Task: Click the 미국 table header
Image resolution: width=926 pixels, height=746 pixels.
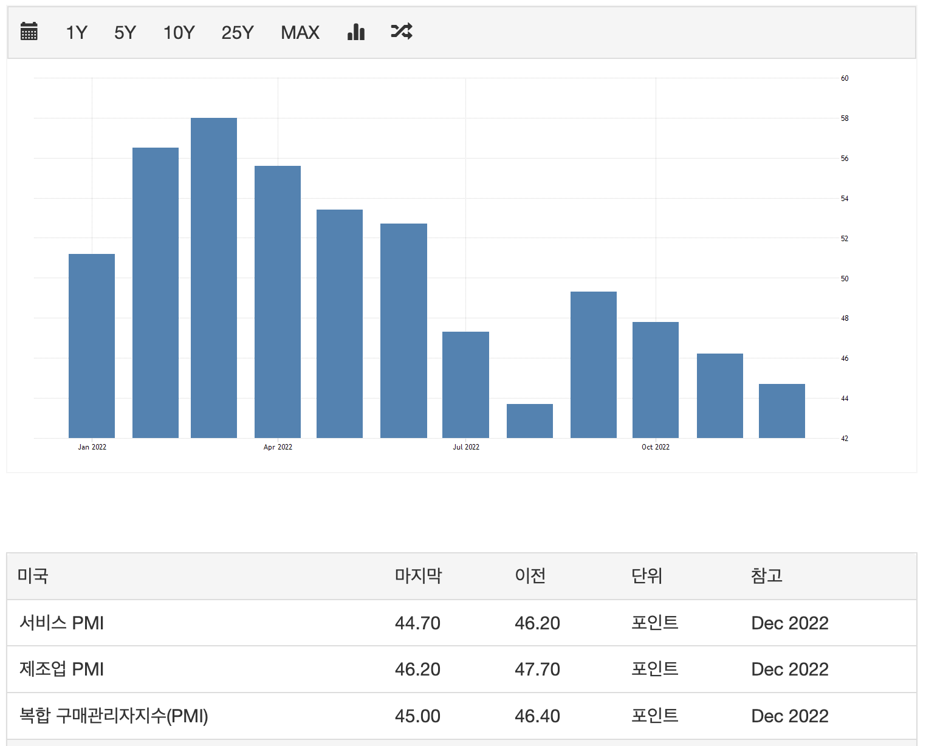Action: click(x=33, y=575)
